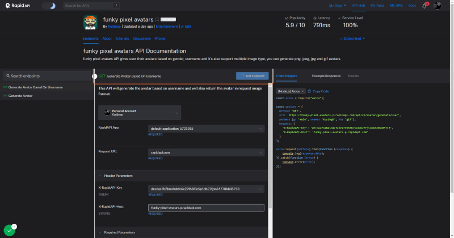The image size is (454, 238).
Task: Switch to the About tab
Action: [x=107, y=39]
